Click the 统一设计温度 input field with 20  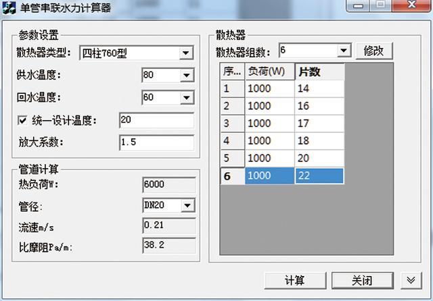(x=156, y=120)
